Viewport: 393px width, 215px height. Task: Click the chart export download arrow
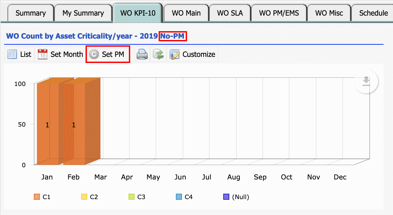point(366,81)
